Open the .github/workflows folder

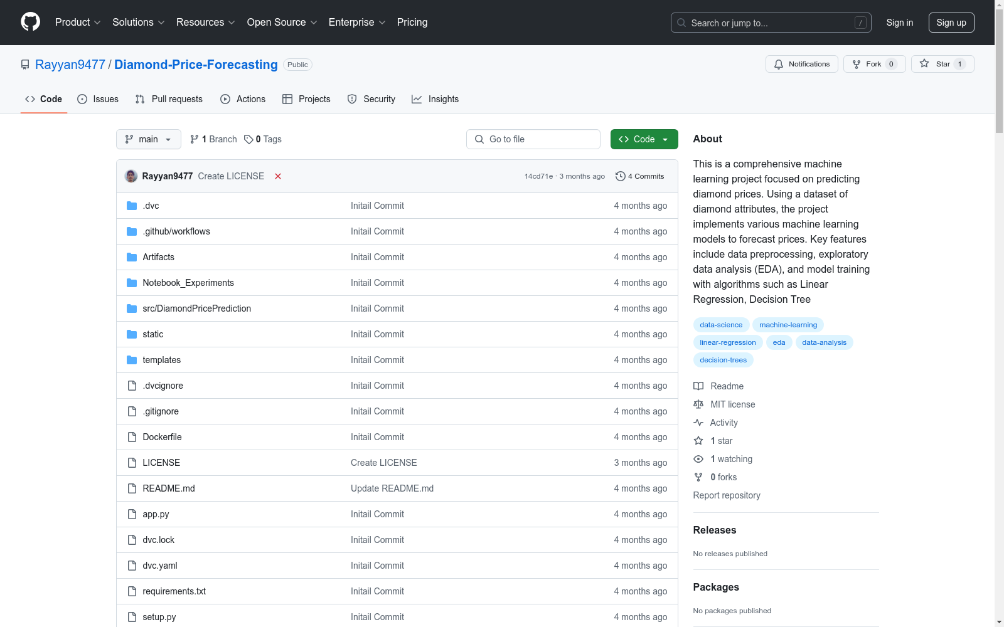(x=176, y=231)
